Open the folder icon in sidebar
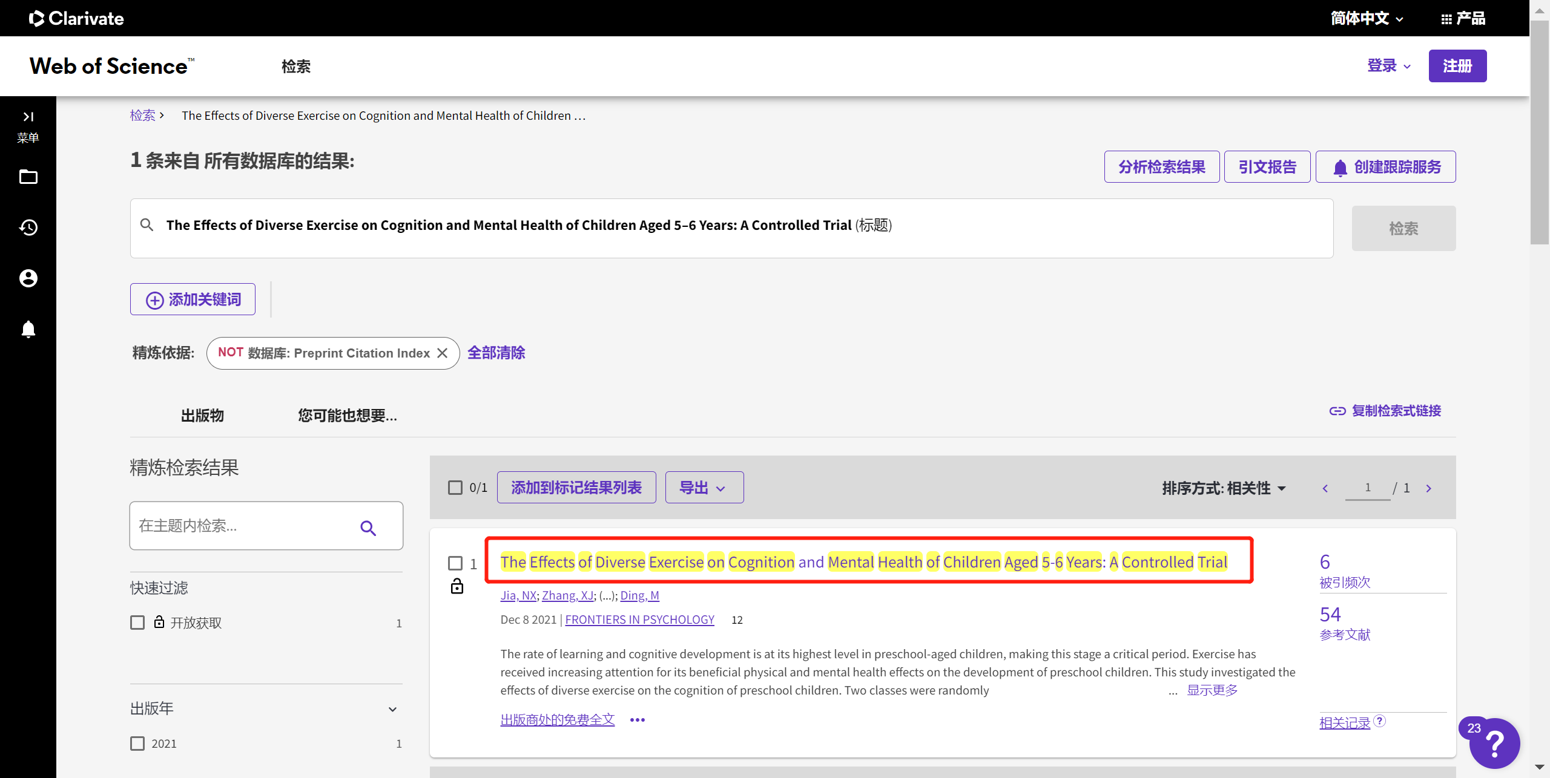1550x778 pixels. coord(28,177)
